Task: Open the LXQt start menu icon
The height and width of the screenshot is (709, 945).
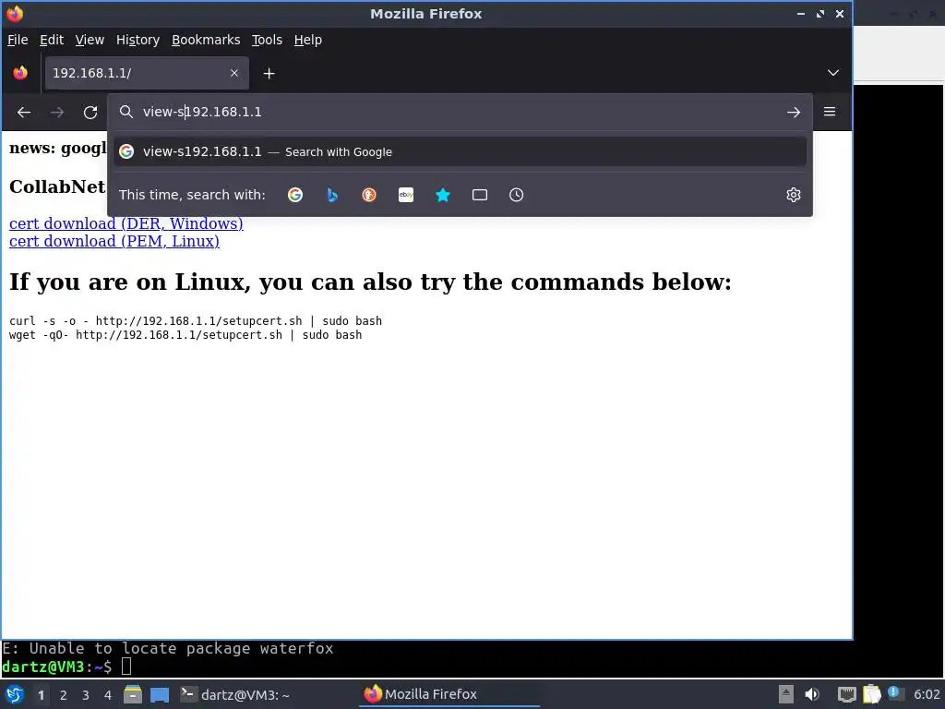Action: (x=15, y=694)
